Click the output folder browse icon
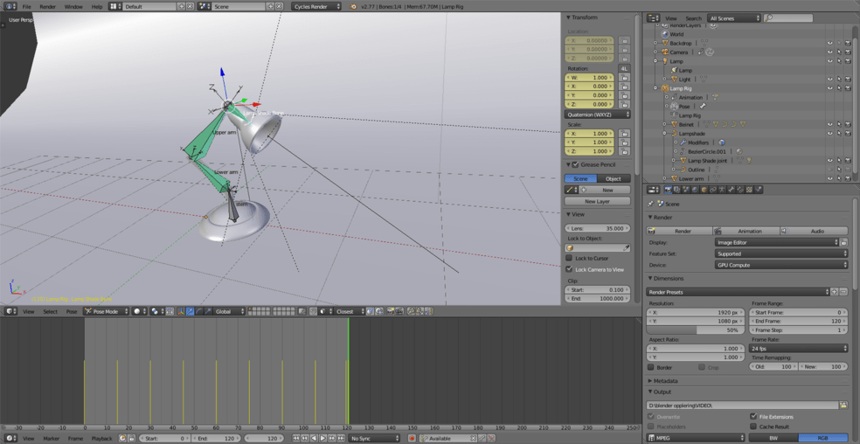Screen dimensions: 860x444 (843, 406)
